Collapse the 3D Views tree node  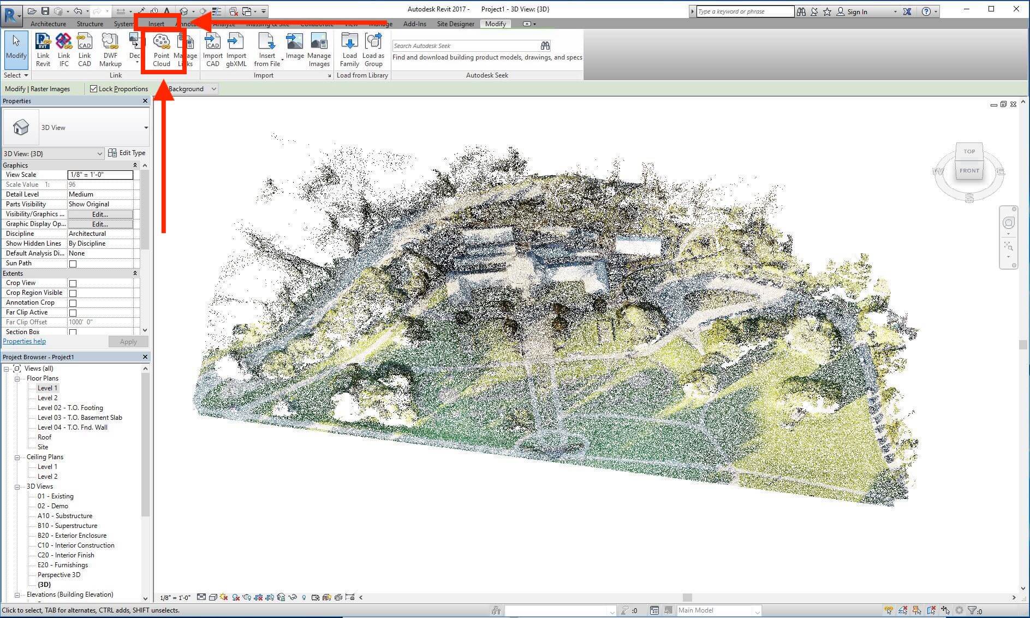click(x=17, y=486)
